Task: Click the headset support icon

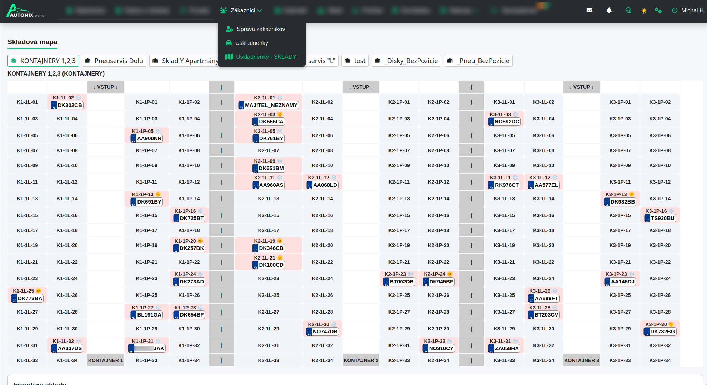Action: pos(628,10)
